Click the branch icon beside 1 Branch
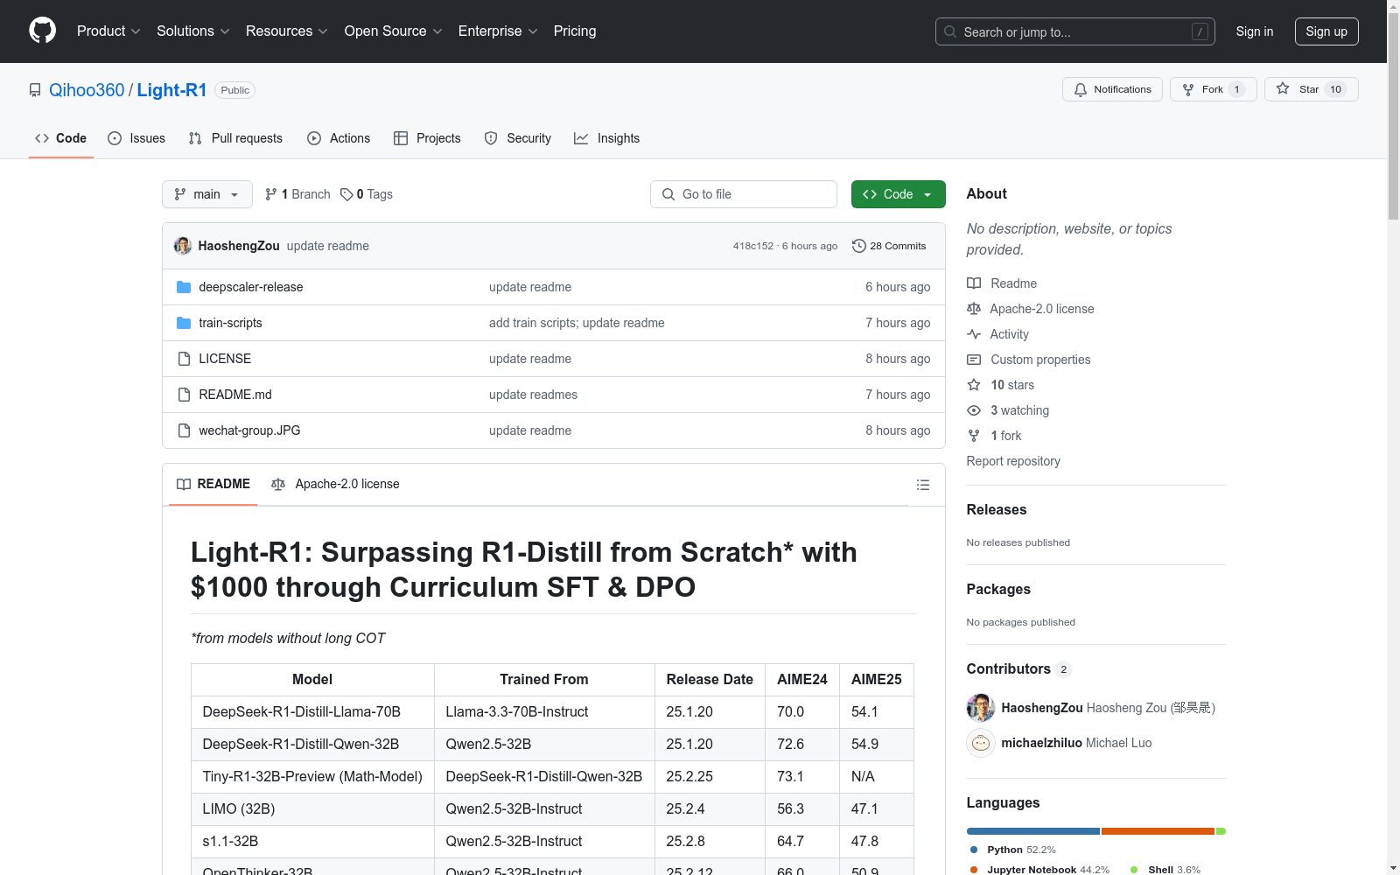 point(271,194)
